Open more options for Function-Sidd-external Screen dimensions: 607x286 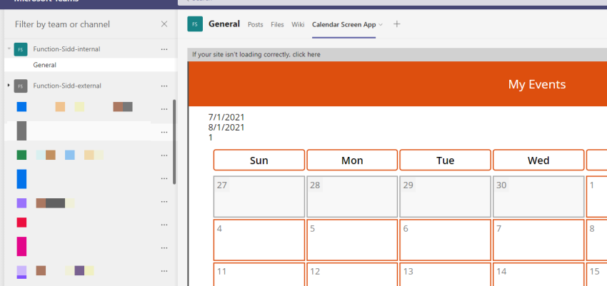pyautogui.click(x=164, y=86)
